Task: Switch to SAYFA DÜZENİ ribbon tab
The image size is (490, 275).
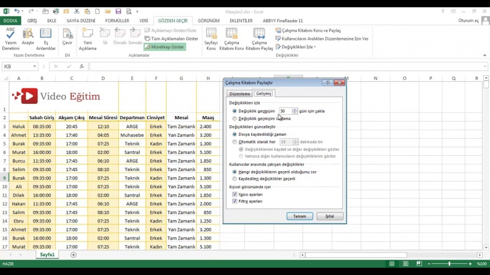Action: tap(81, 21)
